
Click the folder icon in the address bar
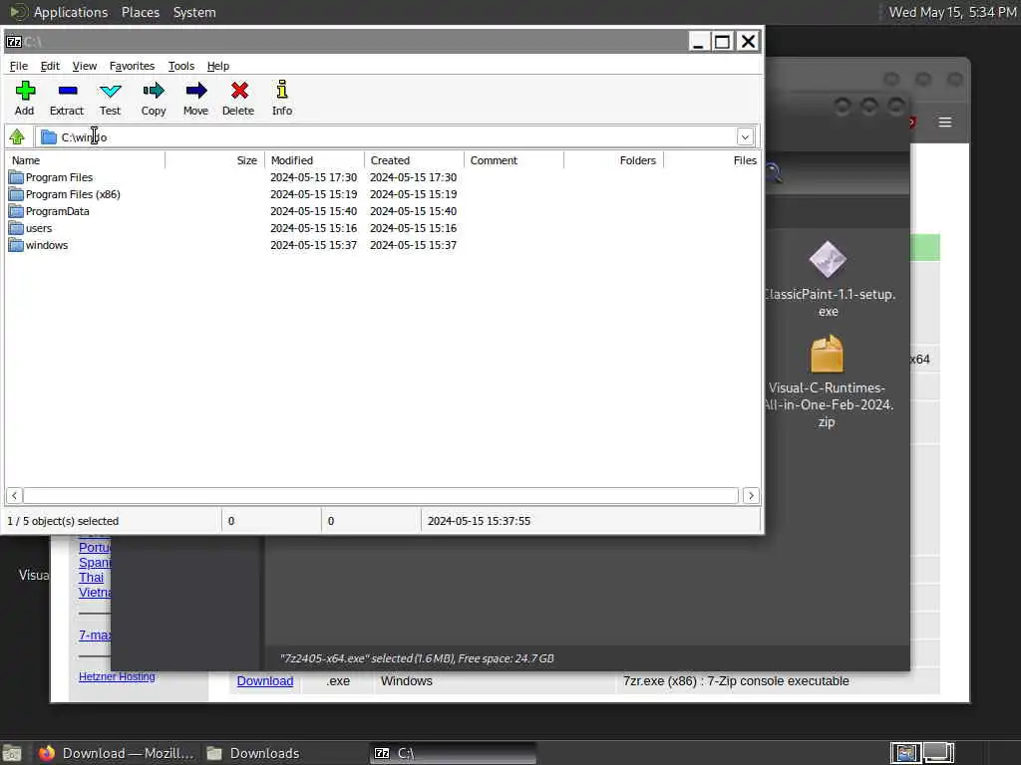click(49, 136)
